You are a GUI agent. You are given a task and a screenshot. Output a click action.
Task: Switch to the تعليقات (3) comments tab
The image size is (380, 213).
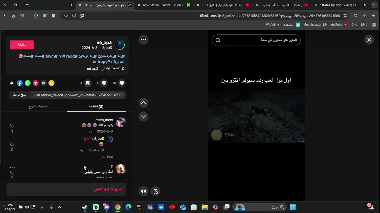[96, 106]
